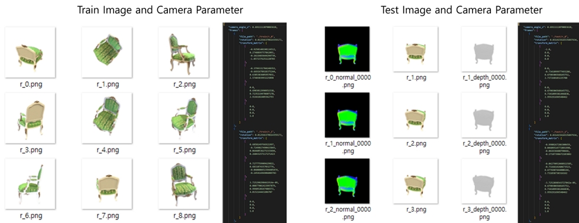Click inside the train camera JSON code panel
This screenshot has height=223, width=579.
254,123
